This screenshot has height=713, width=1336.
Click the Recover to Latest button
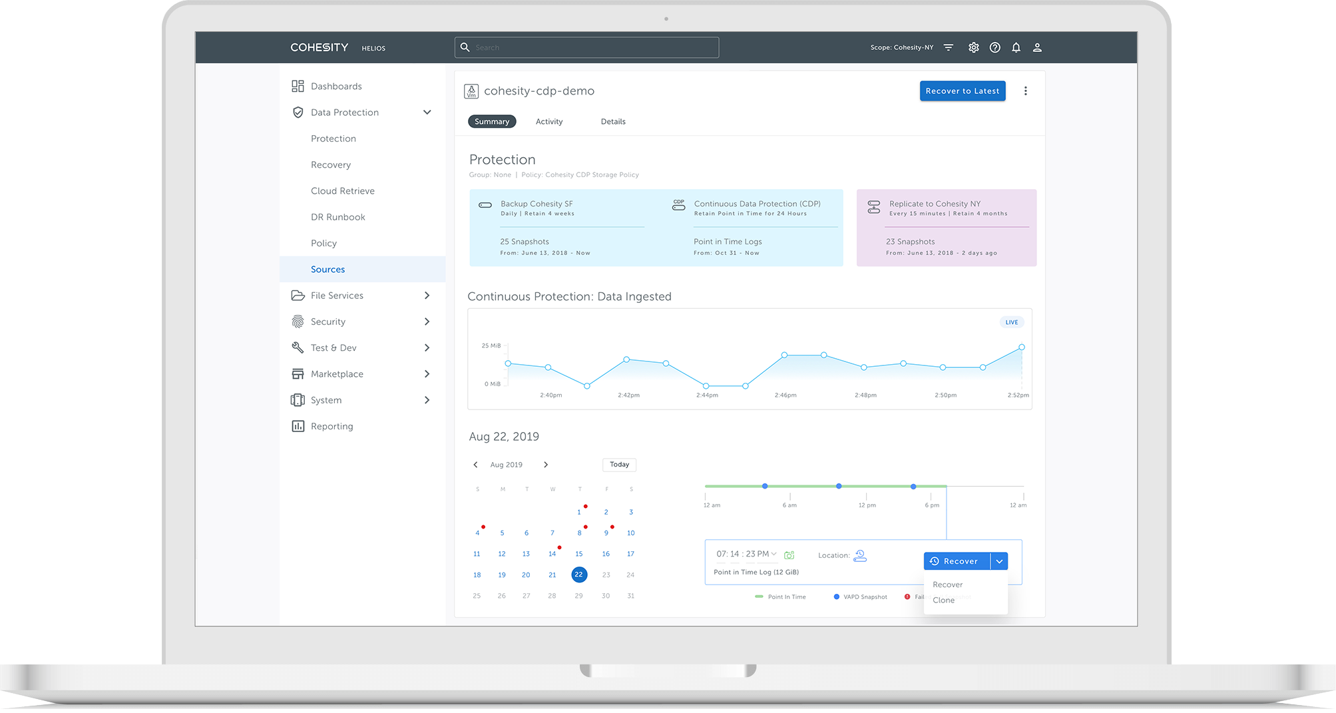coord(963,91)
